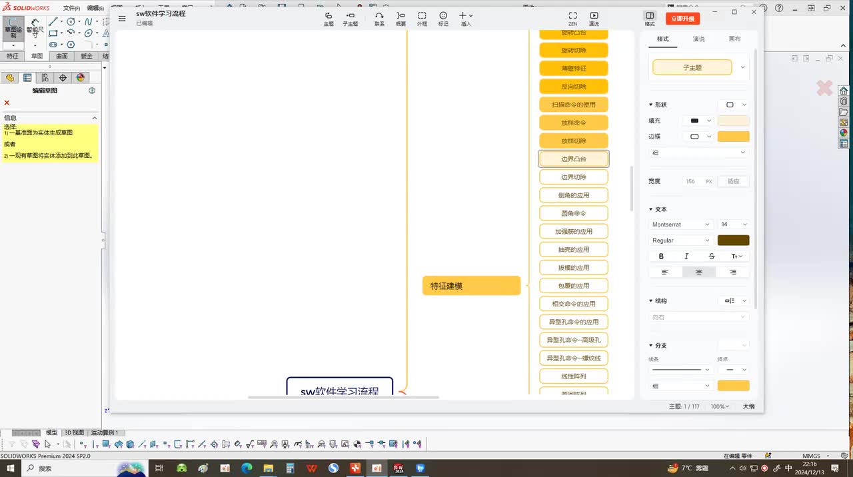The width and height of the screenshot is (853, 477).
Task: Open the hamburger menu in the mind map app
Action: (x=122, y=19)
